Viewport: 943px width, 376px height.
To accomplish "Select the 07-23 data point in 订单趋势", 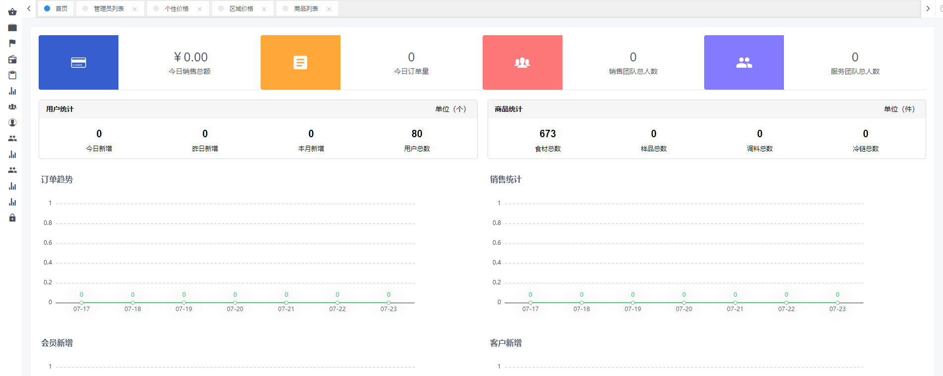I will click(x=388, y=302).
